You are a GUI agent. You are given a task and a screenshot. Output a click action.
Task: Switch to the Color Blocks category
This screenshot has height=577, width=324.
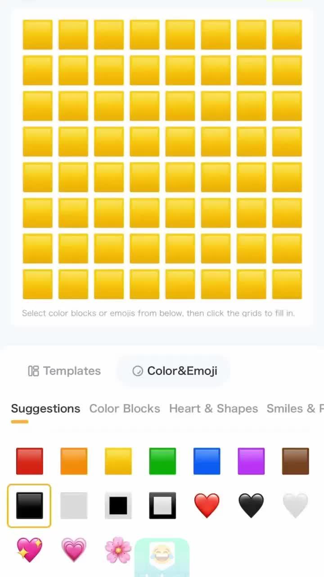click(125, 408)
